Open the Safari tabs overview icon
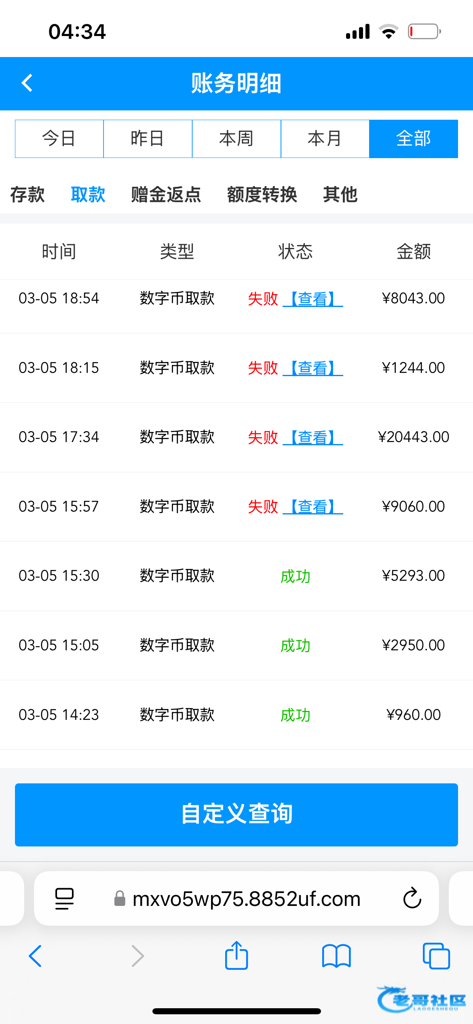Viewport: 473px width, 1024px height. point(436,956)
